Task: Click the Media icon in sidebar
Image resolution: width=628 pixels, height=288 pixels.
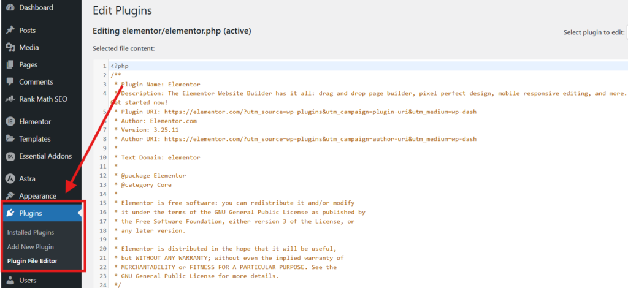Action: click(x=10, y=48)
